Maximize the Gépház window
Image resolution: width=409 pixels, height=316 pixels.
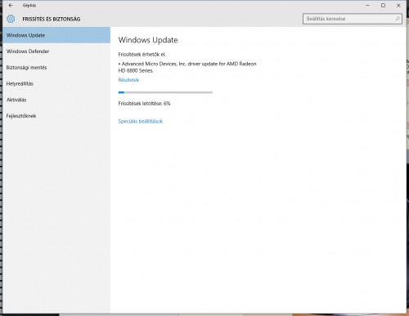pos(383,5)
